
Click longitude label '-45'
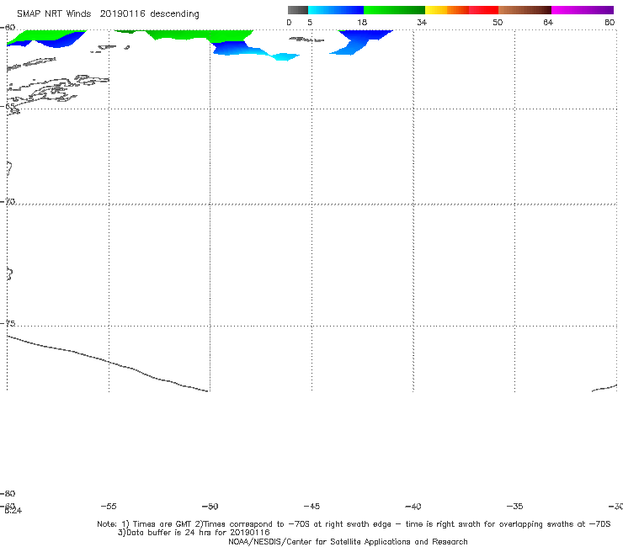click(x=311, y=507)
